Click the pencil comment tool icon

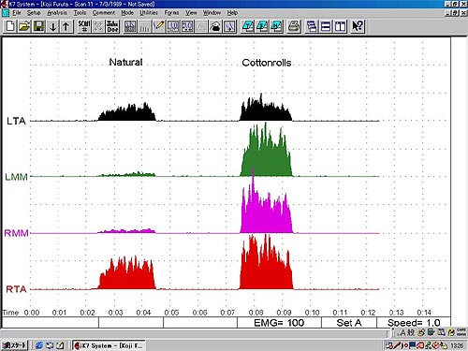158,26
